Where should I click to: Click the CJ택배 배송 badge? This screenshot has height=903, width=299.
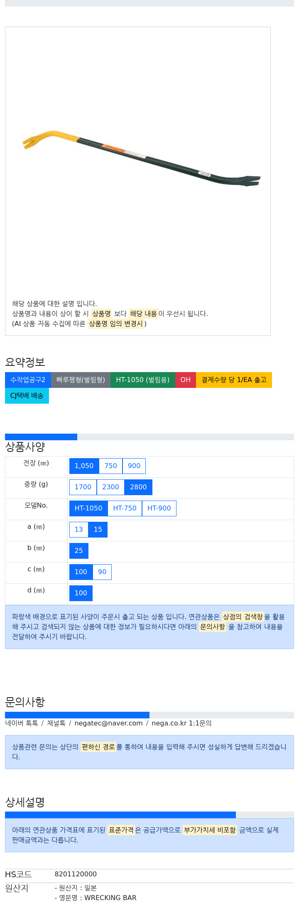tap(27, 396)
